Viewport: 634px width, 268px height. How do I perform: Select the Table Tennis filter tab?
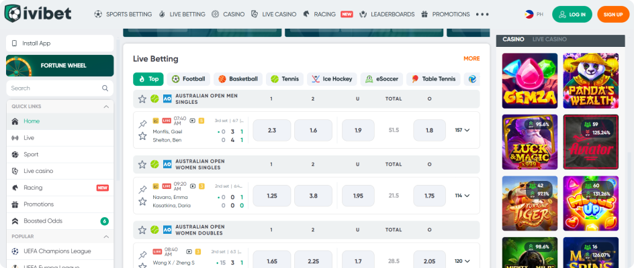[x=433, y=79]
